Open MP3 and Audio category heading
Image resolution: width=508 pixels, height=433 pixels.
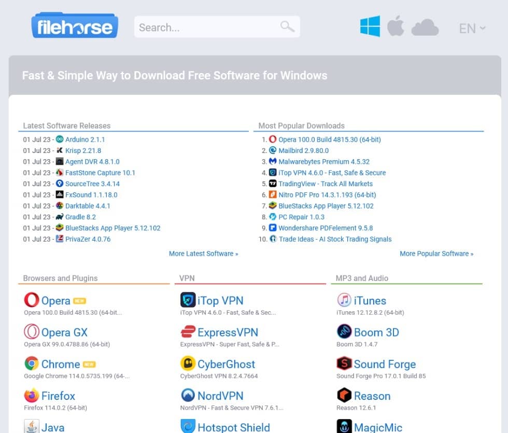362,278
